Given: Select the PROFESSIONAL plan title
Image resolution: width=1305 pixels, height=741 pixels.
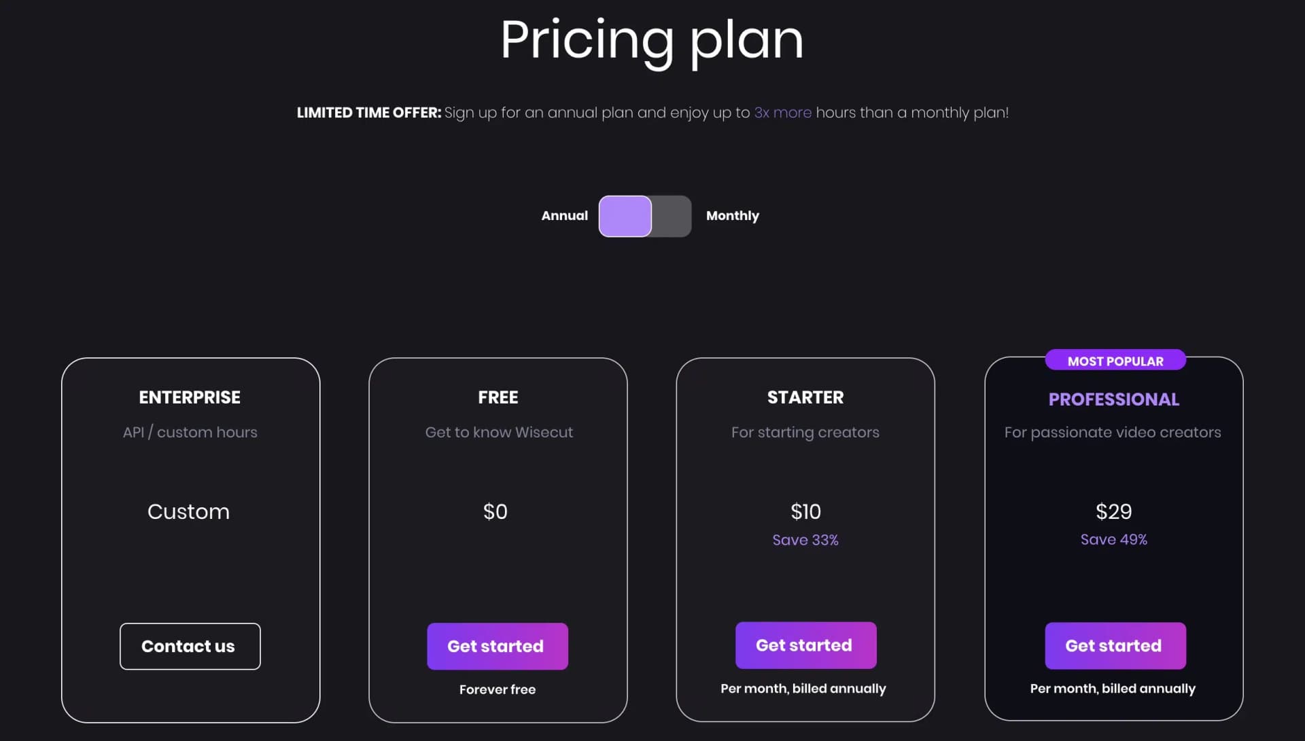Looking at the screenshot, I should tap(1113, 399).
